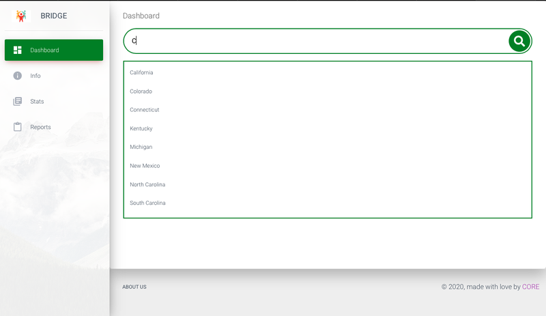This screenshot has height=316, width=546.
Task: Open the Dashboard sidebar item
Action: click(54, 50)
